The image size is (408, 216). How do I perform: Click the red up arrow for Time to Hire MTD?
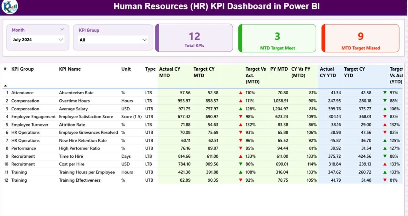[x=240, y=156]
